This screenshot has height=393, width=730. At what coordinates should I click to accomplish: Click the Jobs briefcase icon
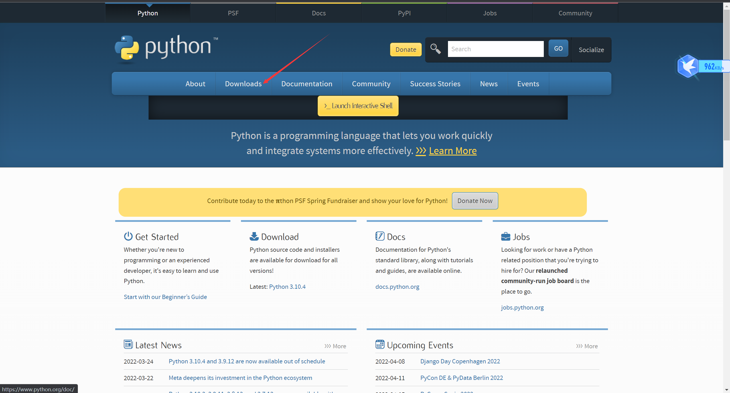click(505, 236)
